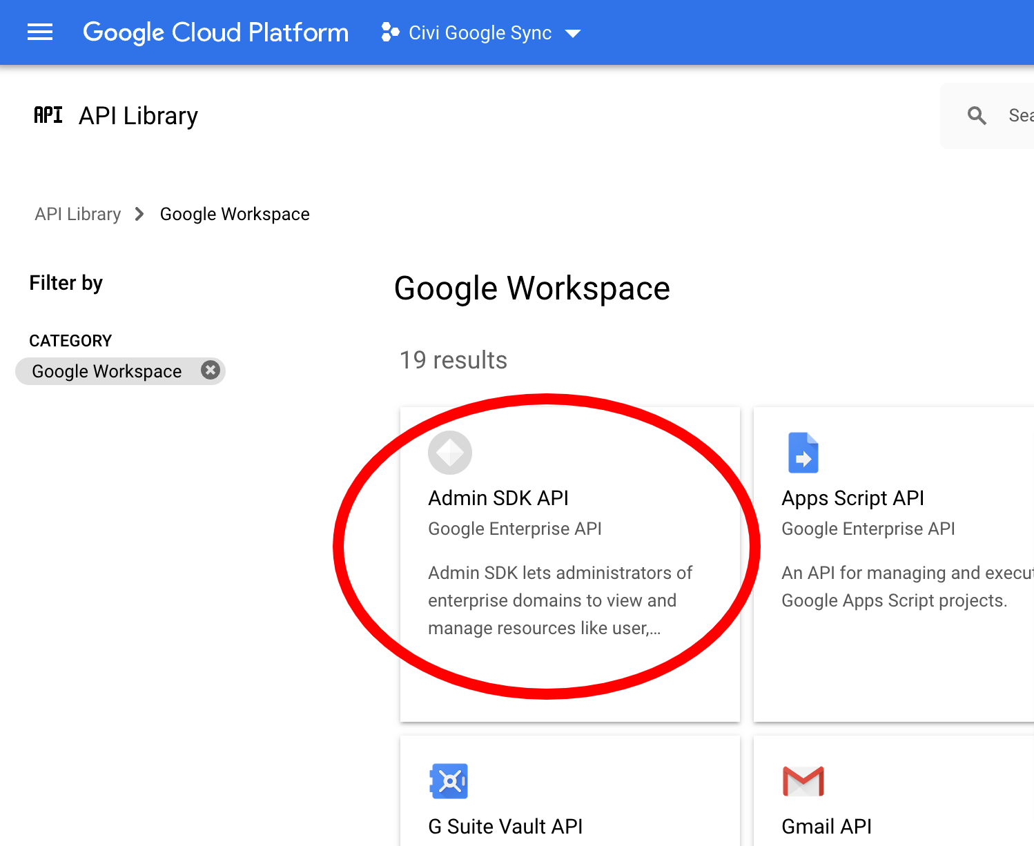The image size is (1034, 846).
Task: Click the '19 results' count text
Action: click(453, 360)
